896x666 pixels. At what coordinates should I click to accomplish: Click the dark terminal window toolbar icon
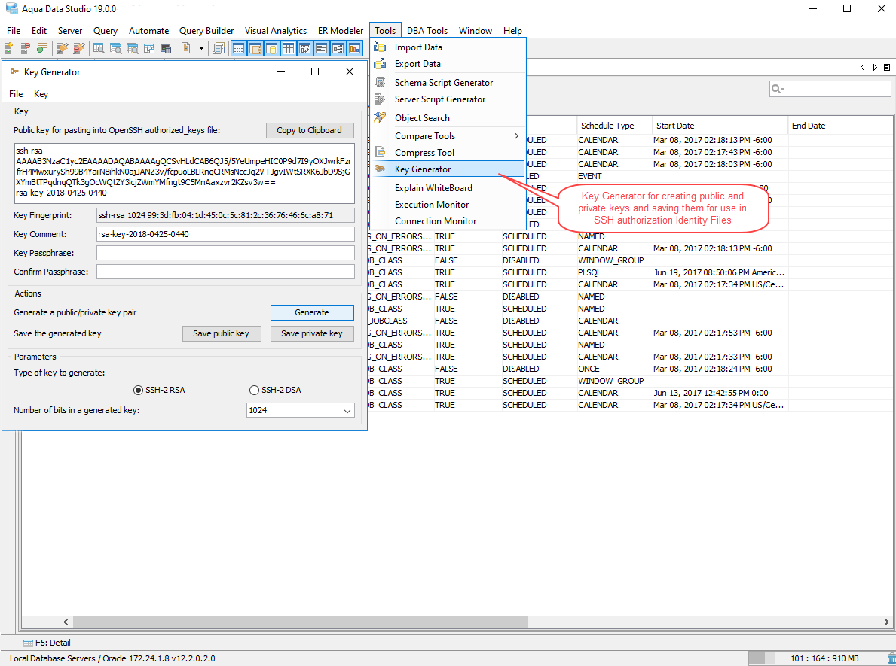tap(166, 48)
